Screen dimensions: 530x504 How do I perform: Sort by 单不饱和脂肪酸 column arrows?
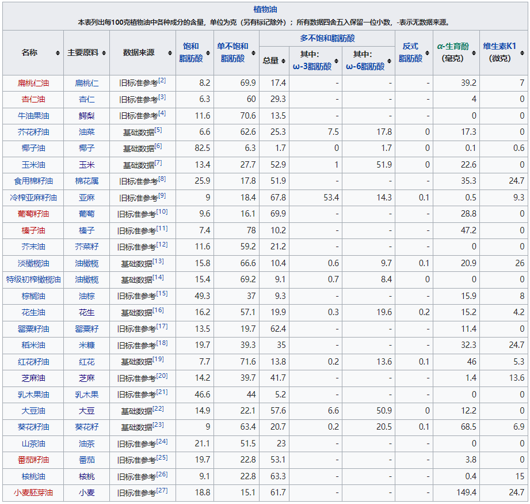coord(254,53)
